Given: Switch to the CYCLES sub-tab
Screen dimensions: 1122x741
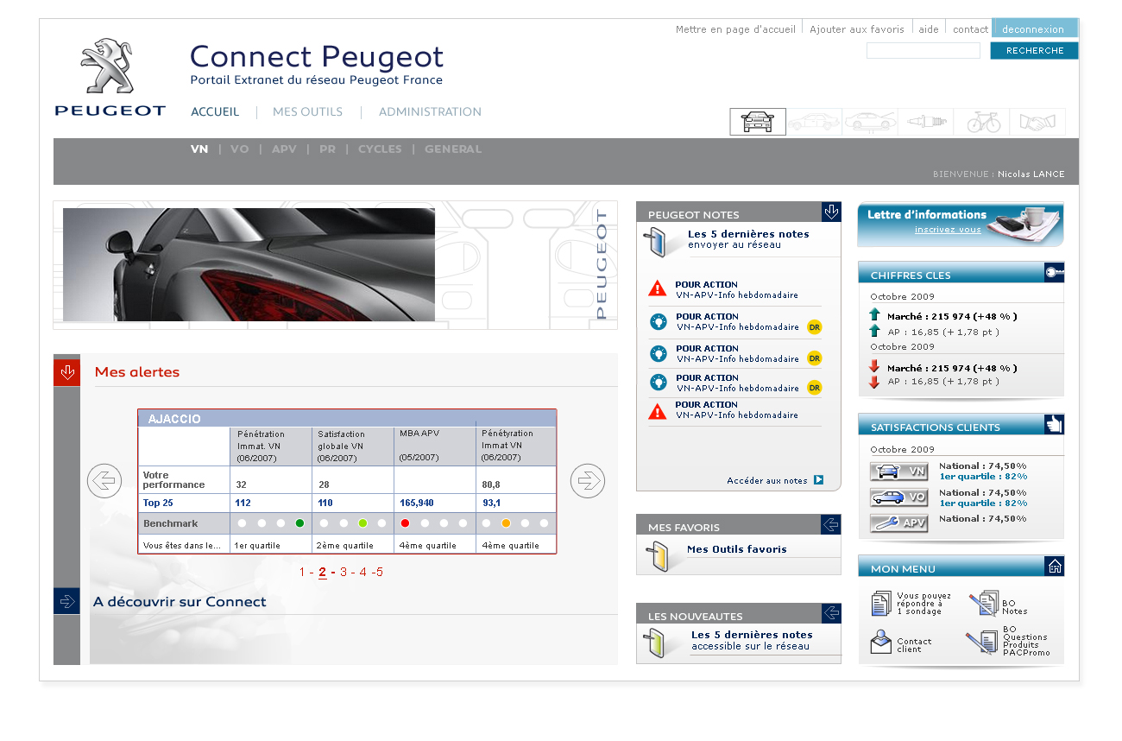Looking at the screenshot, I should click(380, 149).
